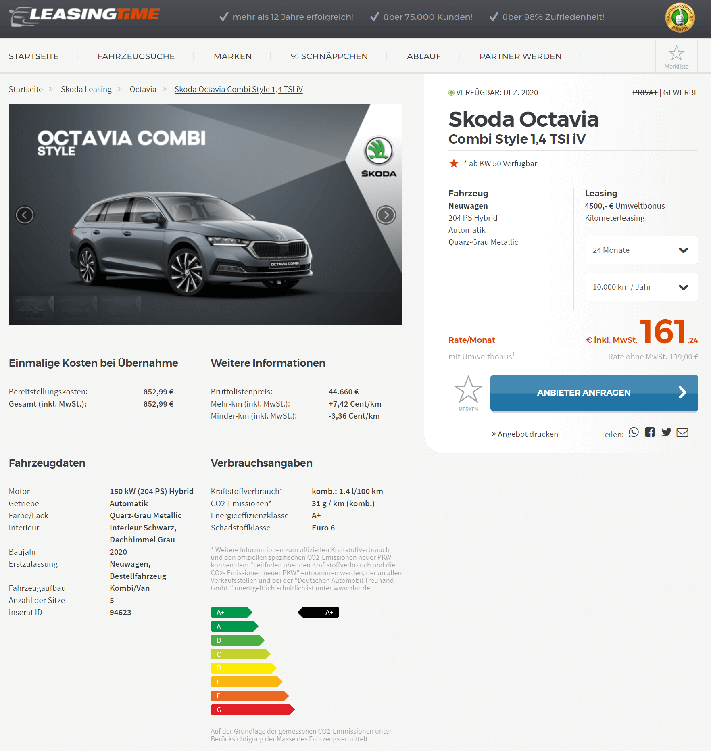Click Bruttolistenpreis value 44.660 €
Image resolution: width=711 pixels, height=751 pixels.
[x=344, y=392]
